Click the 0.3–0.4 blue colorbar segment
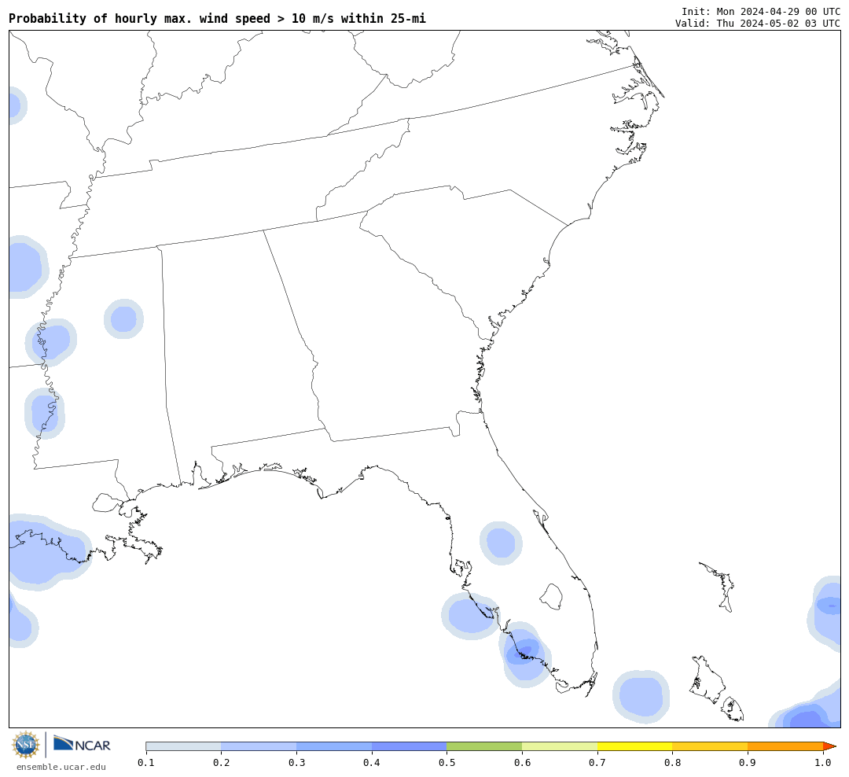Screen dimensions: 849x777 pos(333,746)
